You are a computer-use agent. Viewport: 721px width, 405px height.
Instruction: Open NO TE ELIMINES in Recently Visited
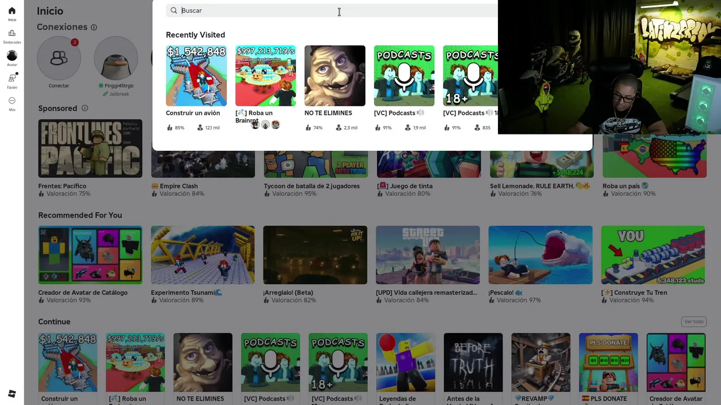(335, 75)
